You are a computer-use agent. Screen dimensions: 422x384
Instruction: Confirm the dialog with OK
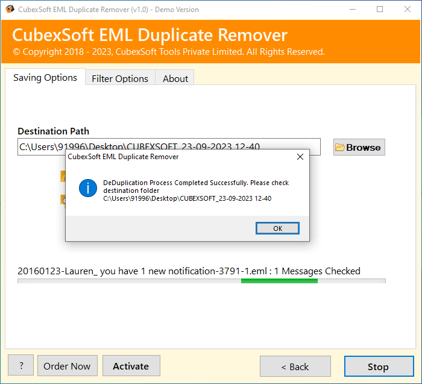277,228
